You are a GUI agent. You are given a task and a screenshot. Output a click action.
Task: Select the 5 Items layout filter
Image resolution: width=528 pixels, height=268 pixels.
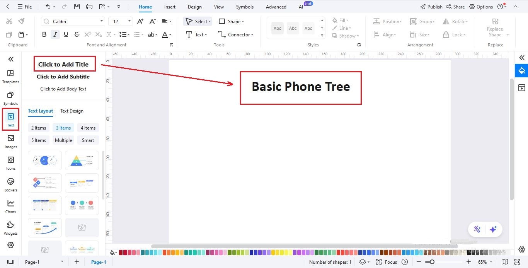click(39, 140)
